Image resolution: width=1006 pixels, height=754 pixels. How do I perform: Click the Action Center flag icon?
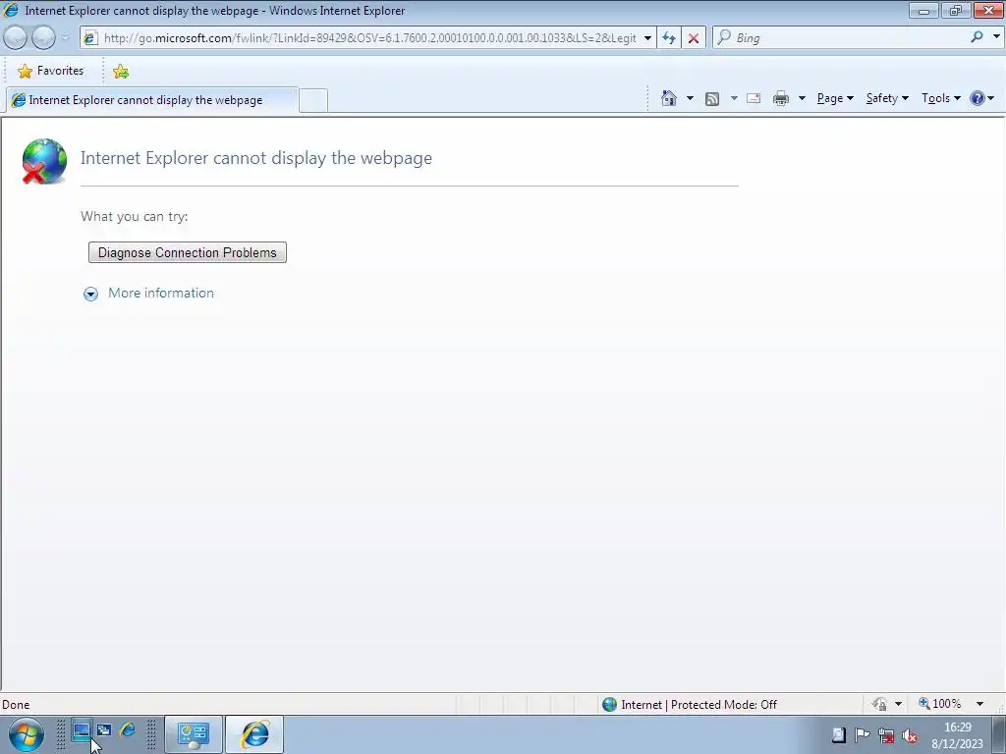(x=862, y=735)
